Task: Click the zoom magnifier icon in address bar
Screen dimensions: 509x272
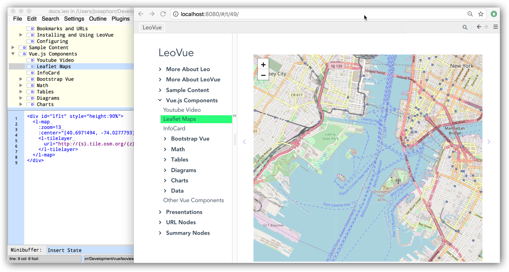Action: (x=470, y=14)
